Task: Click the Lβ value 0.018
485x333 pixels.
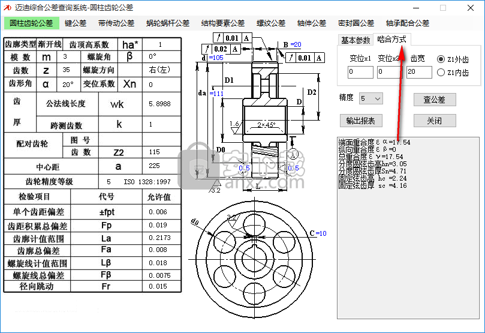Action: click(x=158, y=263)
